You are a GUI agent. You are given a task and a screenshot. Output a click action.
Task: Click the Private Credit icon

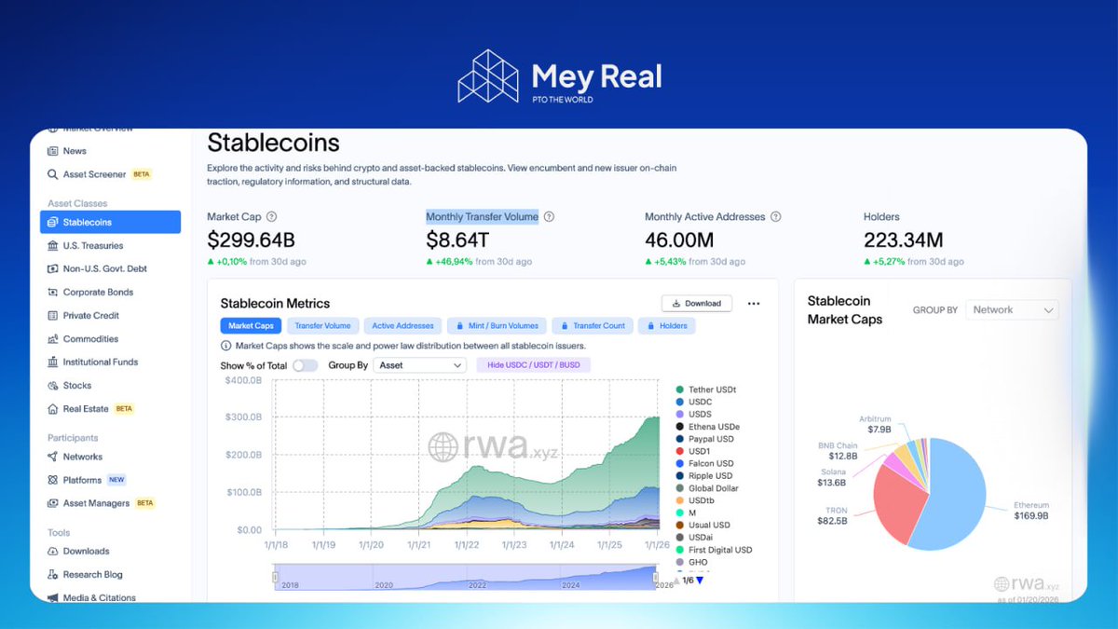coord(53,316)
